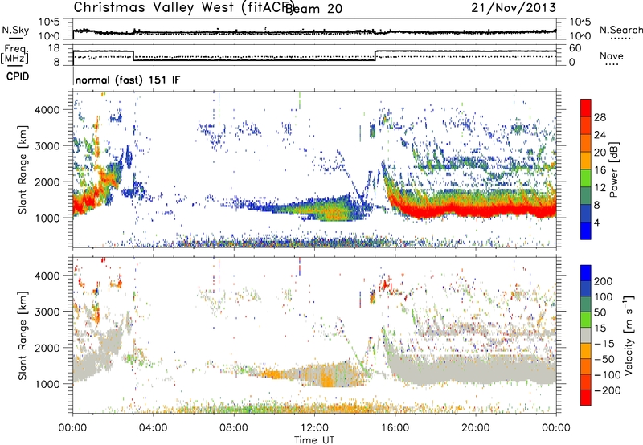Click Power colorbar segment between 8 and 12
This screenshot has height=445, width=643.
586,196
